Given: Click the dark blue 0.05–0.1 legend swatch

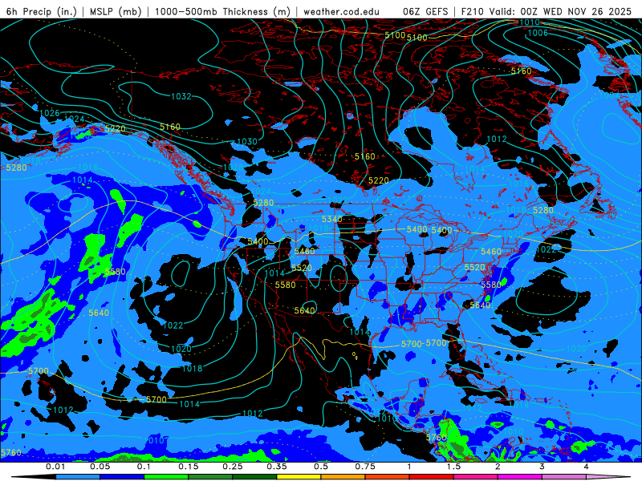Looking at the screenshot, I should pyautogui.click(x=122, y=477).
